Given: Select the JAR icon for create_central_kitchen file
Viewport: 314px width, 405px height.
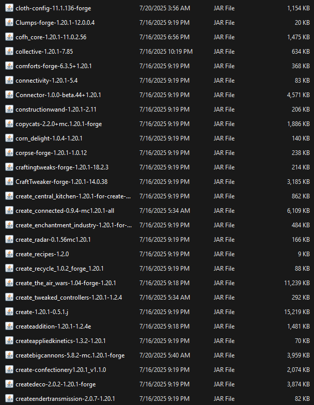Looking at the screenshot, I should tap(9, 196).
